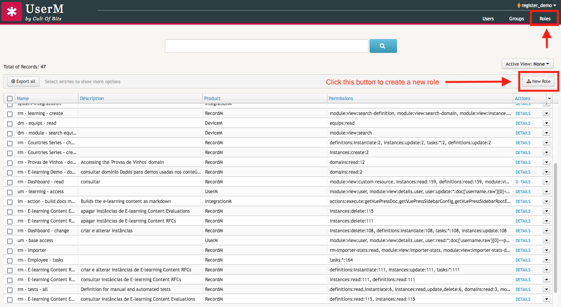Sort by the Product column header
The image size is (561, 307).
[212, 99]
